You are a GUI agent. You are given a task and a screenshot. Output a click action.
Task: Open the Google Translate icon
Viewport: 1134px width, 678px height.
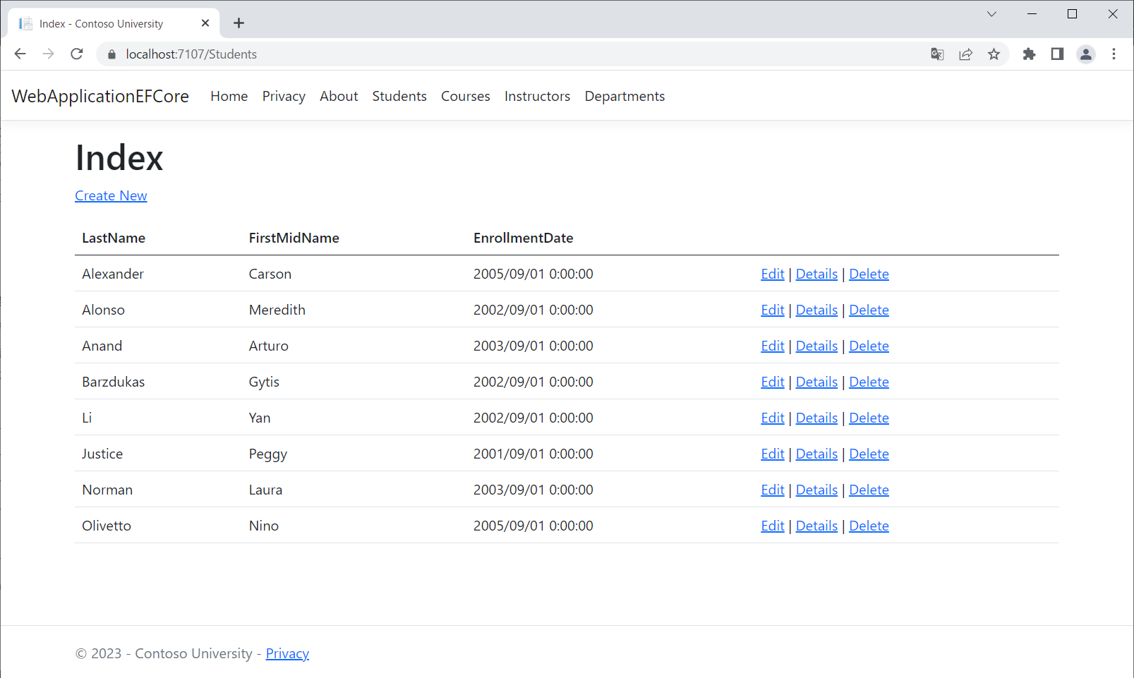click(x=937, y=54)
